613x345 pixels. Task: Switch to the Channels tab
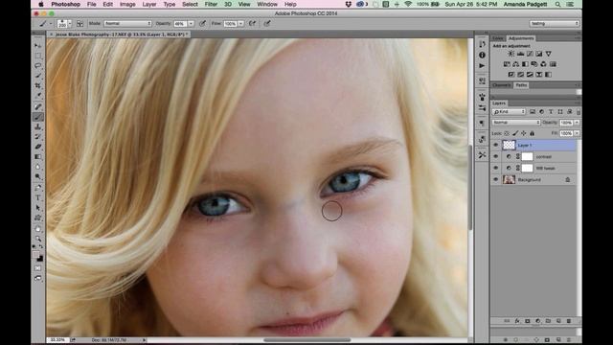pos(502,85)
